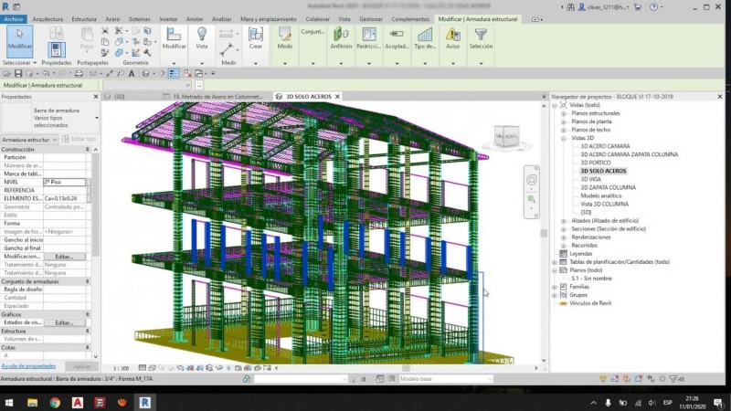This screenshot has height=411, width=731.
Task: Click the default 3D view icon in quick access
Action: point(146,73)
